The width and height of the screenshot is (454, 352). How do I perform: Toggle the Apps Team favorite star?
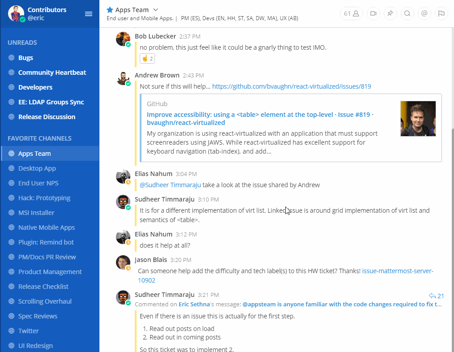pyautogui.click(x=110, y=10)
